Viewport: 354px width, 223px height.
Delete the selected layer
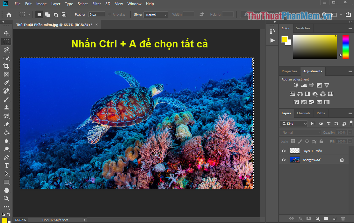click(343, 219)
